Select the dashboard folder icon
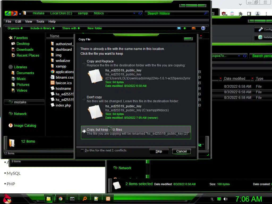 [x=52, y=49]
